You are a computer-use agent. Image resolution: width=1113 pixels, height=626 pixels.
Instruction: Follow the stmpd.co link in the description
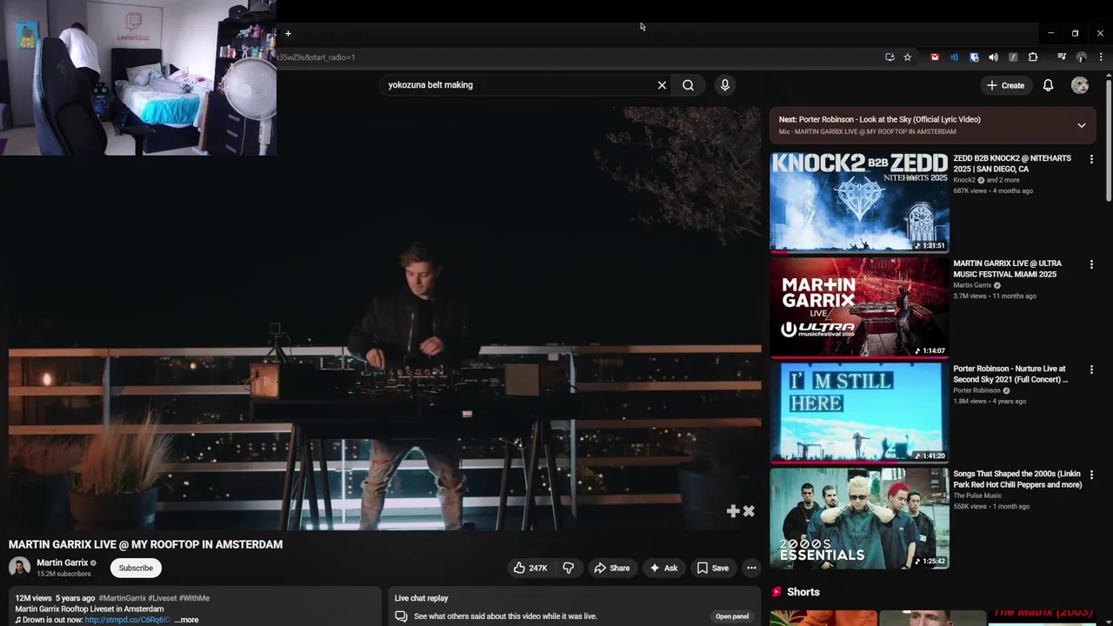point(127,620)
